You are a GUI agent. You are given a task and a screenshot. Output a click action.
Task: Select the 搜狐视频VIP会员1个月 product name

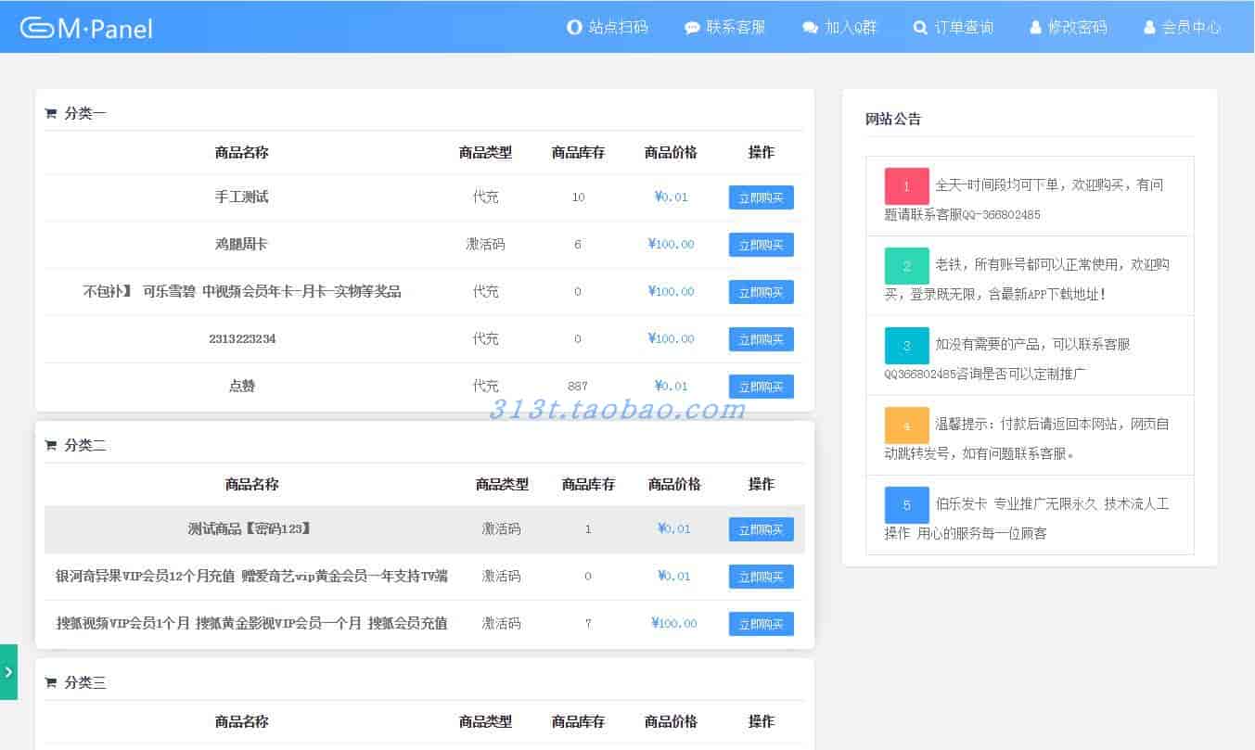251,624
